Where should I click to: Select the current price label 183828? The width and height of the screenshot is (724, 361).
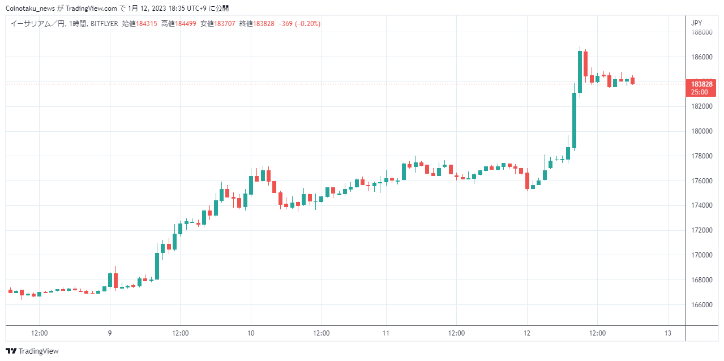(702, 84)
